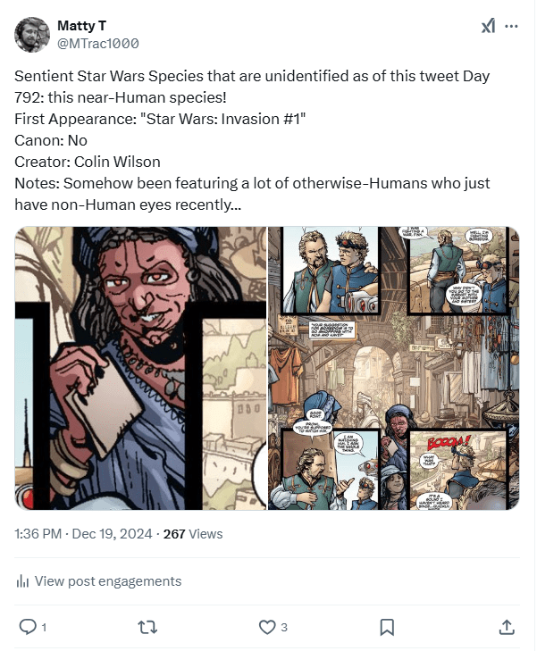The width and height of the screenshot is (537, 651).
Task: Click View post engagements
Action: [107, 581]
